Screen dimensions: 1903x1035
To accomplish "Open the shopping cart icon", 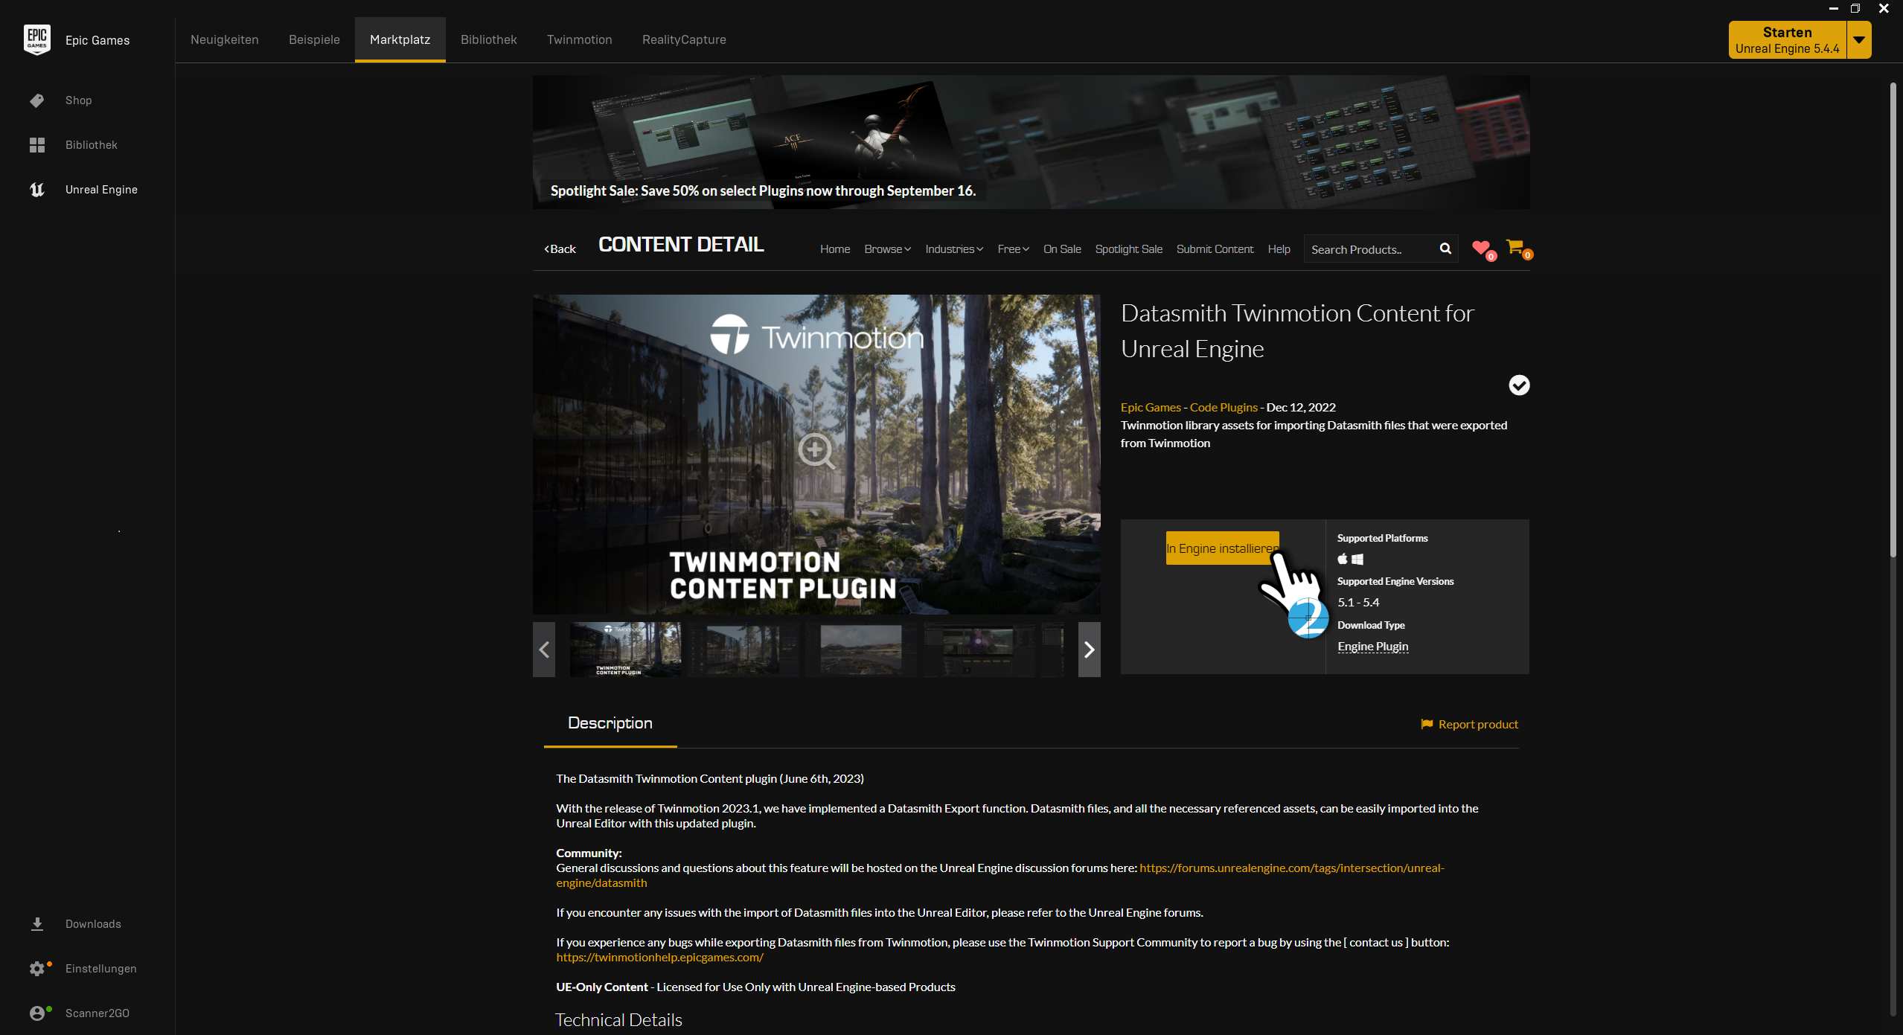I will point(1515,246).
